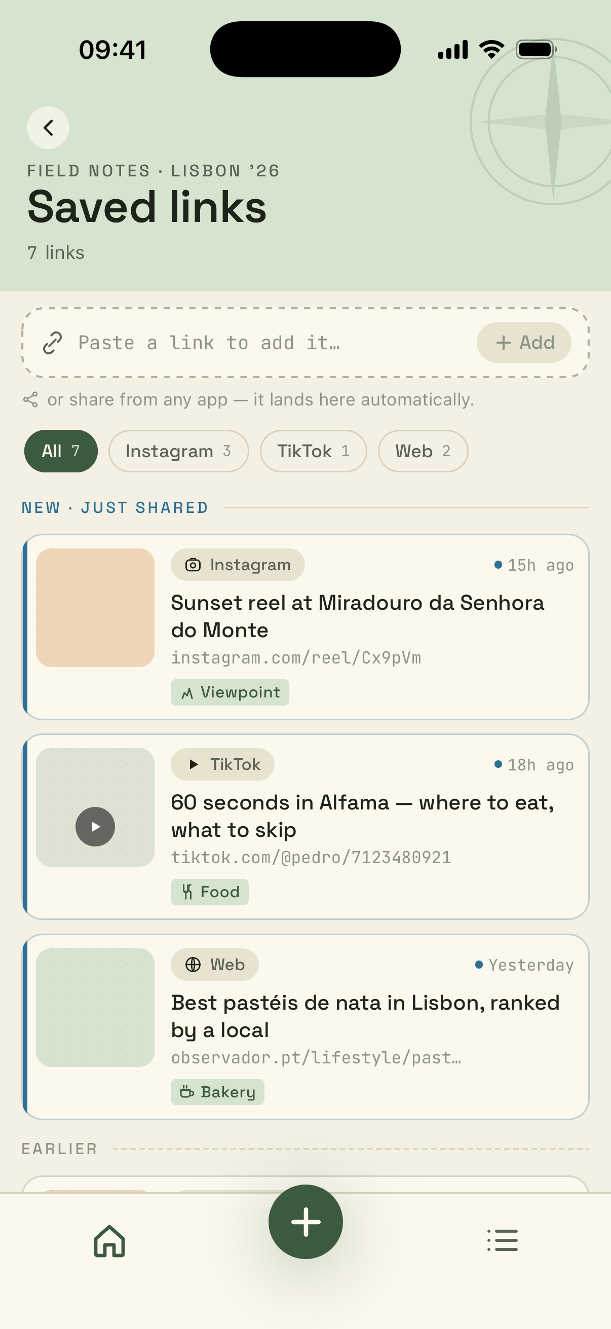Select the Food tag on TikTok card
Viewport: 611px width, 1329px height.
point(210,892)
